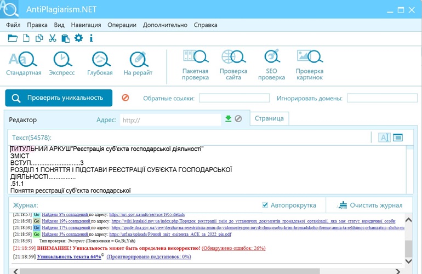Open the Навигация menu
422x274 pixels.
86,25
